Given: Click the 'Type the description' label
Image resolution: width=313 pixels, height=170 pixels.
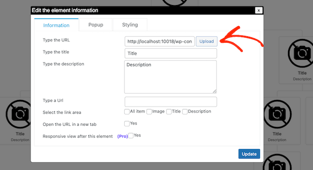Looking at the screenshot, I should coord(64,64).
